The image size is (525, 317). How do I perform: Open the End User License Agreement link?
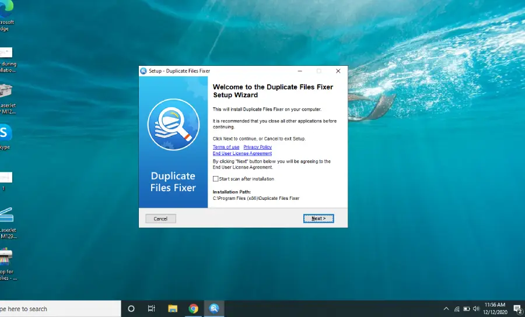pyautogui.click(x=242, y=153)
